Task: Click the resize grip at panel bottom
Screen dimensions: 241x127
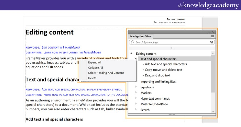Action: pos(172,114)
